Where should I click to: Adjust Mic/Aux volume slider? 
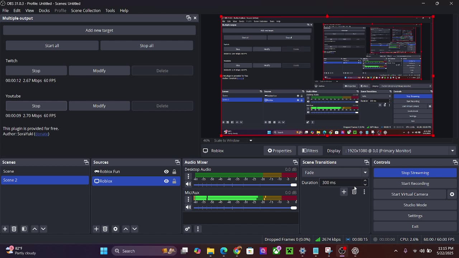click(x=245, y=207)
